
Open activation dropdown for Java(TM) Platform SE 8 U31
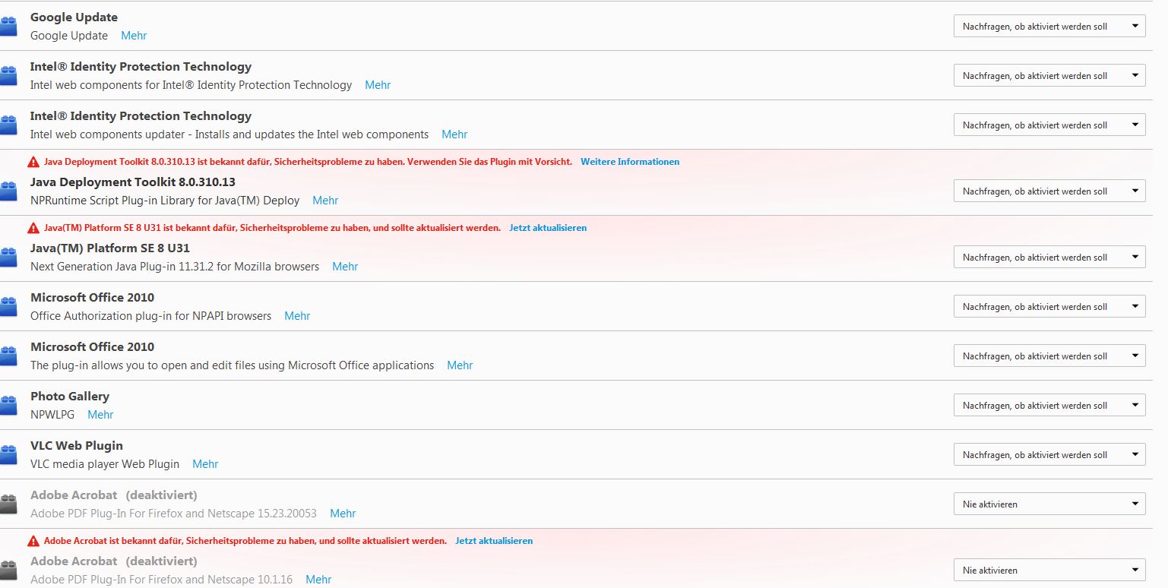point(1049,258)
